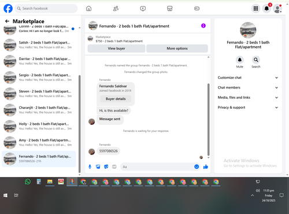Expand Media, files and links section
This screenshot has width=289, height=214.
[x=248, y=98]
